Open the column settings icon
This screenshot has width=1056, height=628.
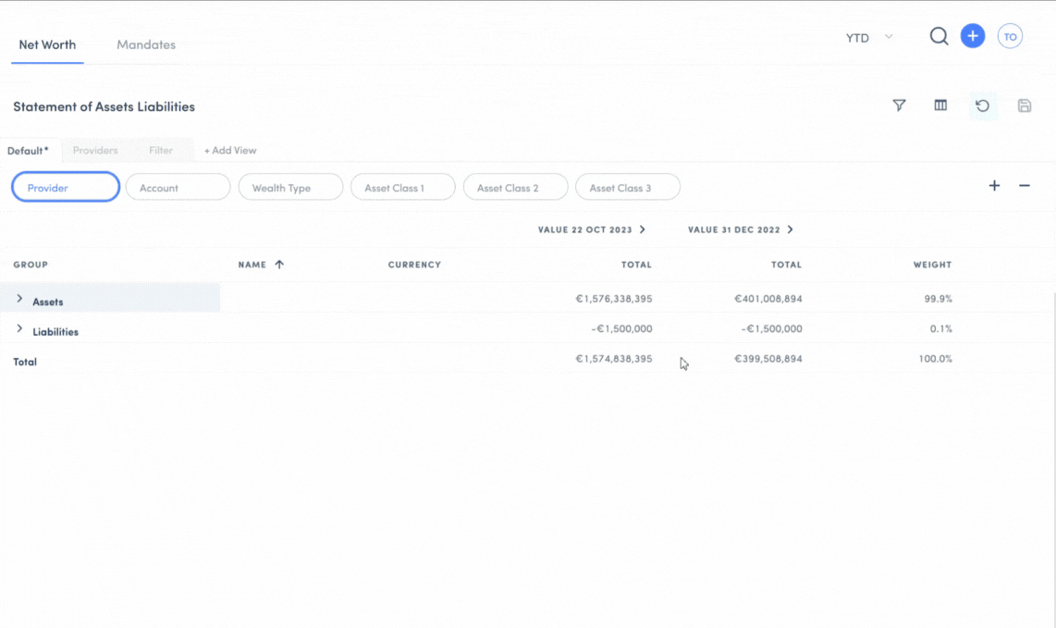(x=940, y=105)
